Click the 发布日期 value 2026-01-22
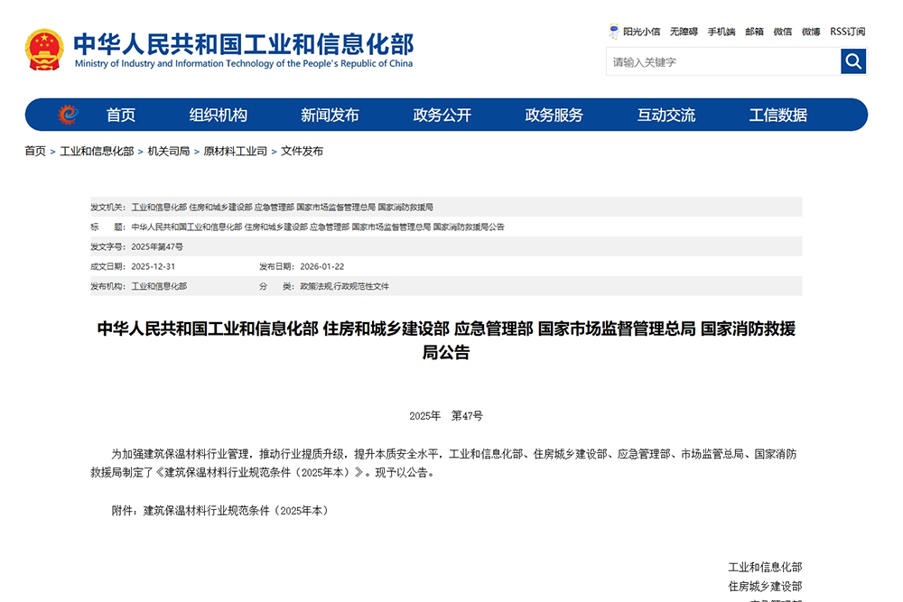Viewport: 903px width, 602px height. click(322, 266)
